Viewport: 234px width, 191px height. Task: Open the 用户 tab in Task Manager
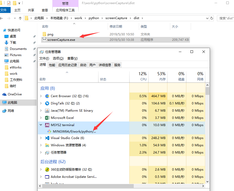92,65
